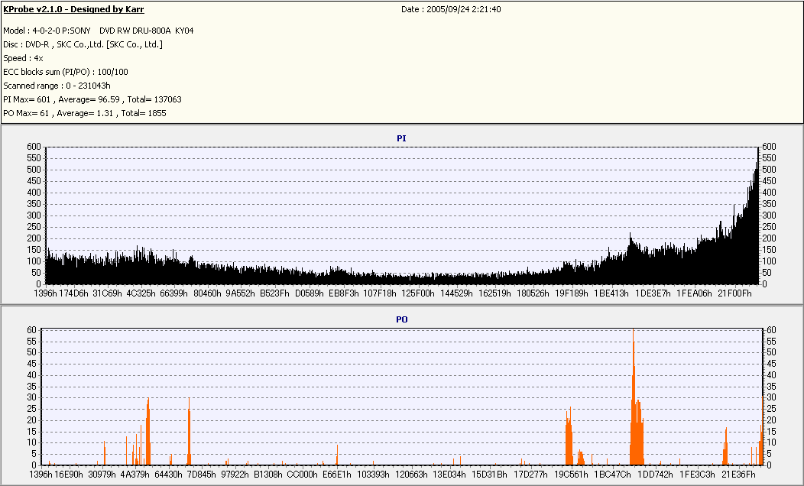The height and width of the screenshot is (486, 804).
Task: Click the KProbe v2.1.0 title text
Action: point(73,9)
